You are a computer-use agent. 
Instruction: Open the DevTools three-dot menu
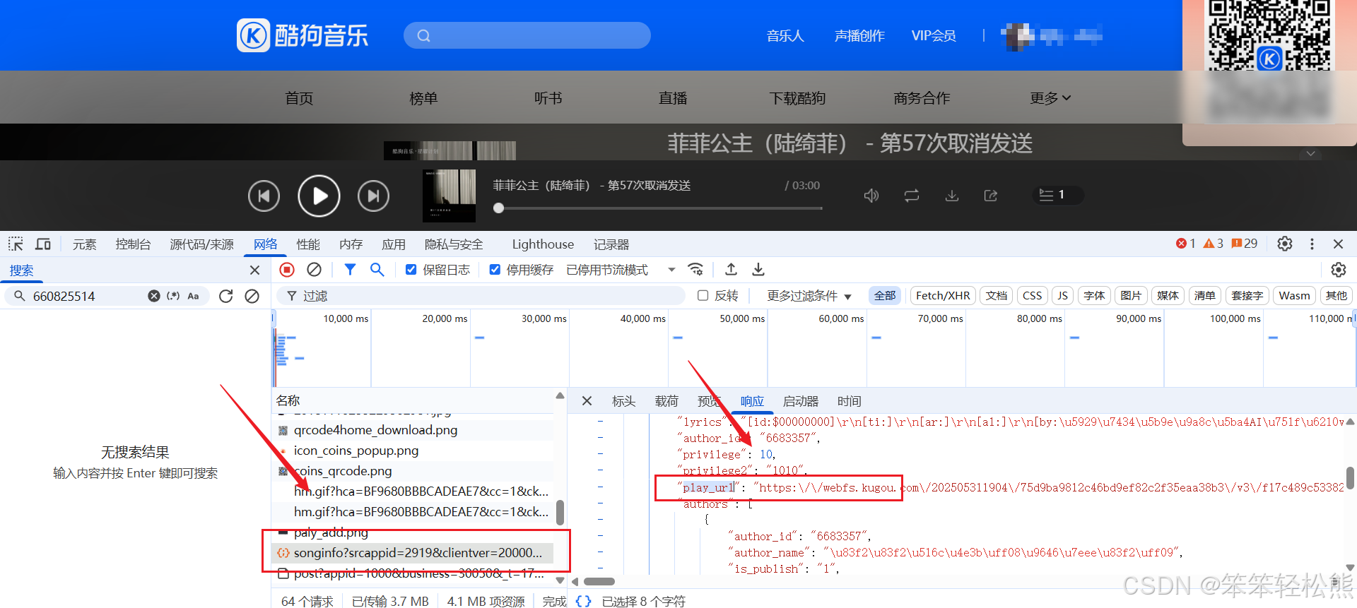coord(1312,244)
